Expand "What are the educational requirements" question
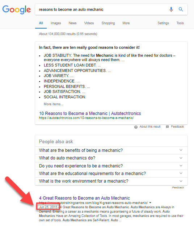Screen dimensions: 194x226 point(111,174)
